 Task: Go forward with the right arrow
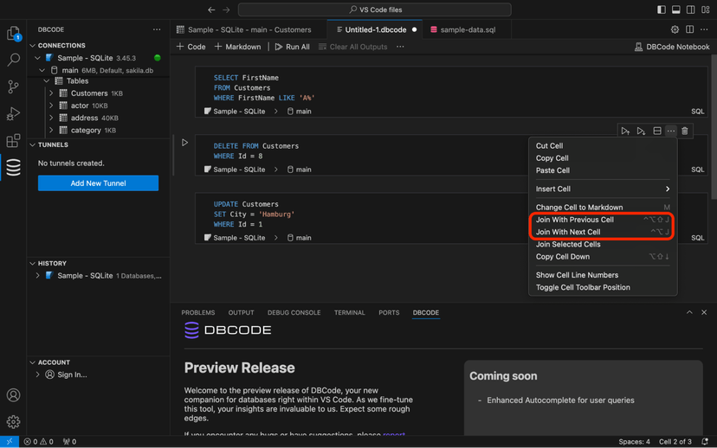point(226,10)
